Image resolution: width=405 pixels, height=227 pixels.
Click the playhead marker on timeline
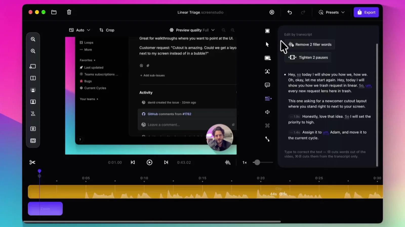pos(39,171)
